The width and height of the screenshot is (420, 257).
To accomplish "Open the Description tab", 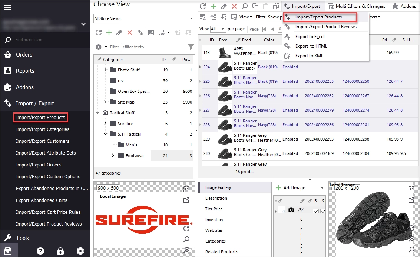I will click(216, 198).
